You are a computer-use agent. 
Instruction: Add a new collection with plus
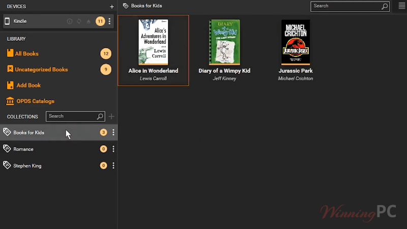pyautogui.click(x=111, y=117)
